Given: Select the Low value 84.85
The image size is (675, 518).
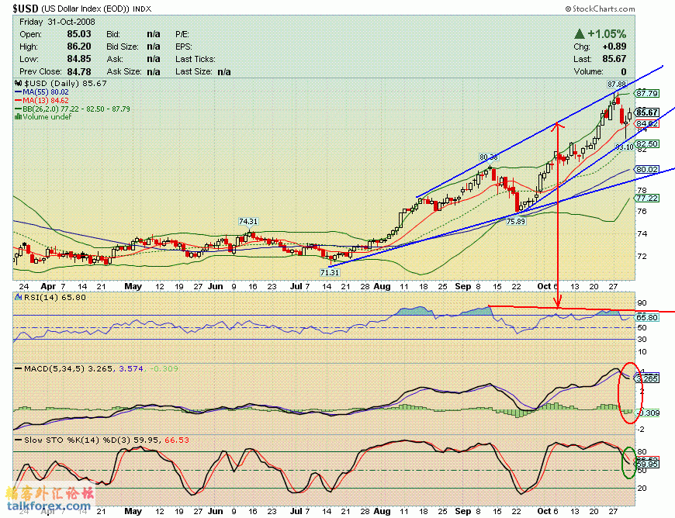Looking at the screenshot, I should pyautogui.click(x=79, y=59).
